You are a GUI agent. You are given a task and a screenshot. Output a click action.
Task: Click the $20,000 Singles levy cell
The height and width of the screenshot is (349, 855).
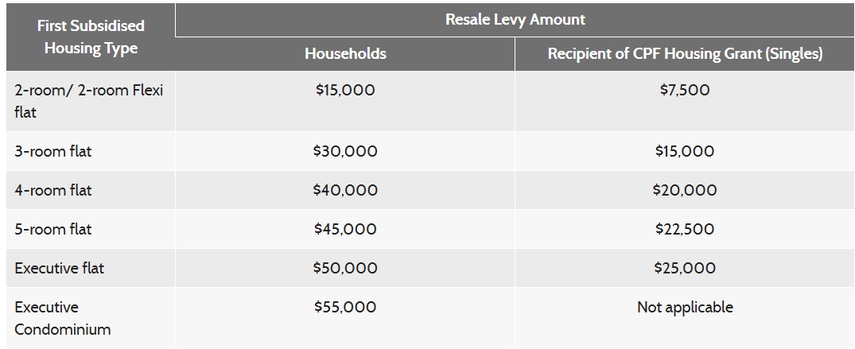point(685,190)
